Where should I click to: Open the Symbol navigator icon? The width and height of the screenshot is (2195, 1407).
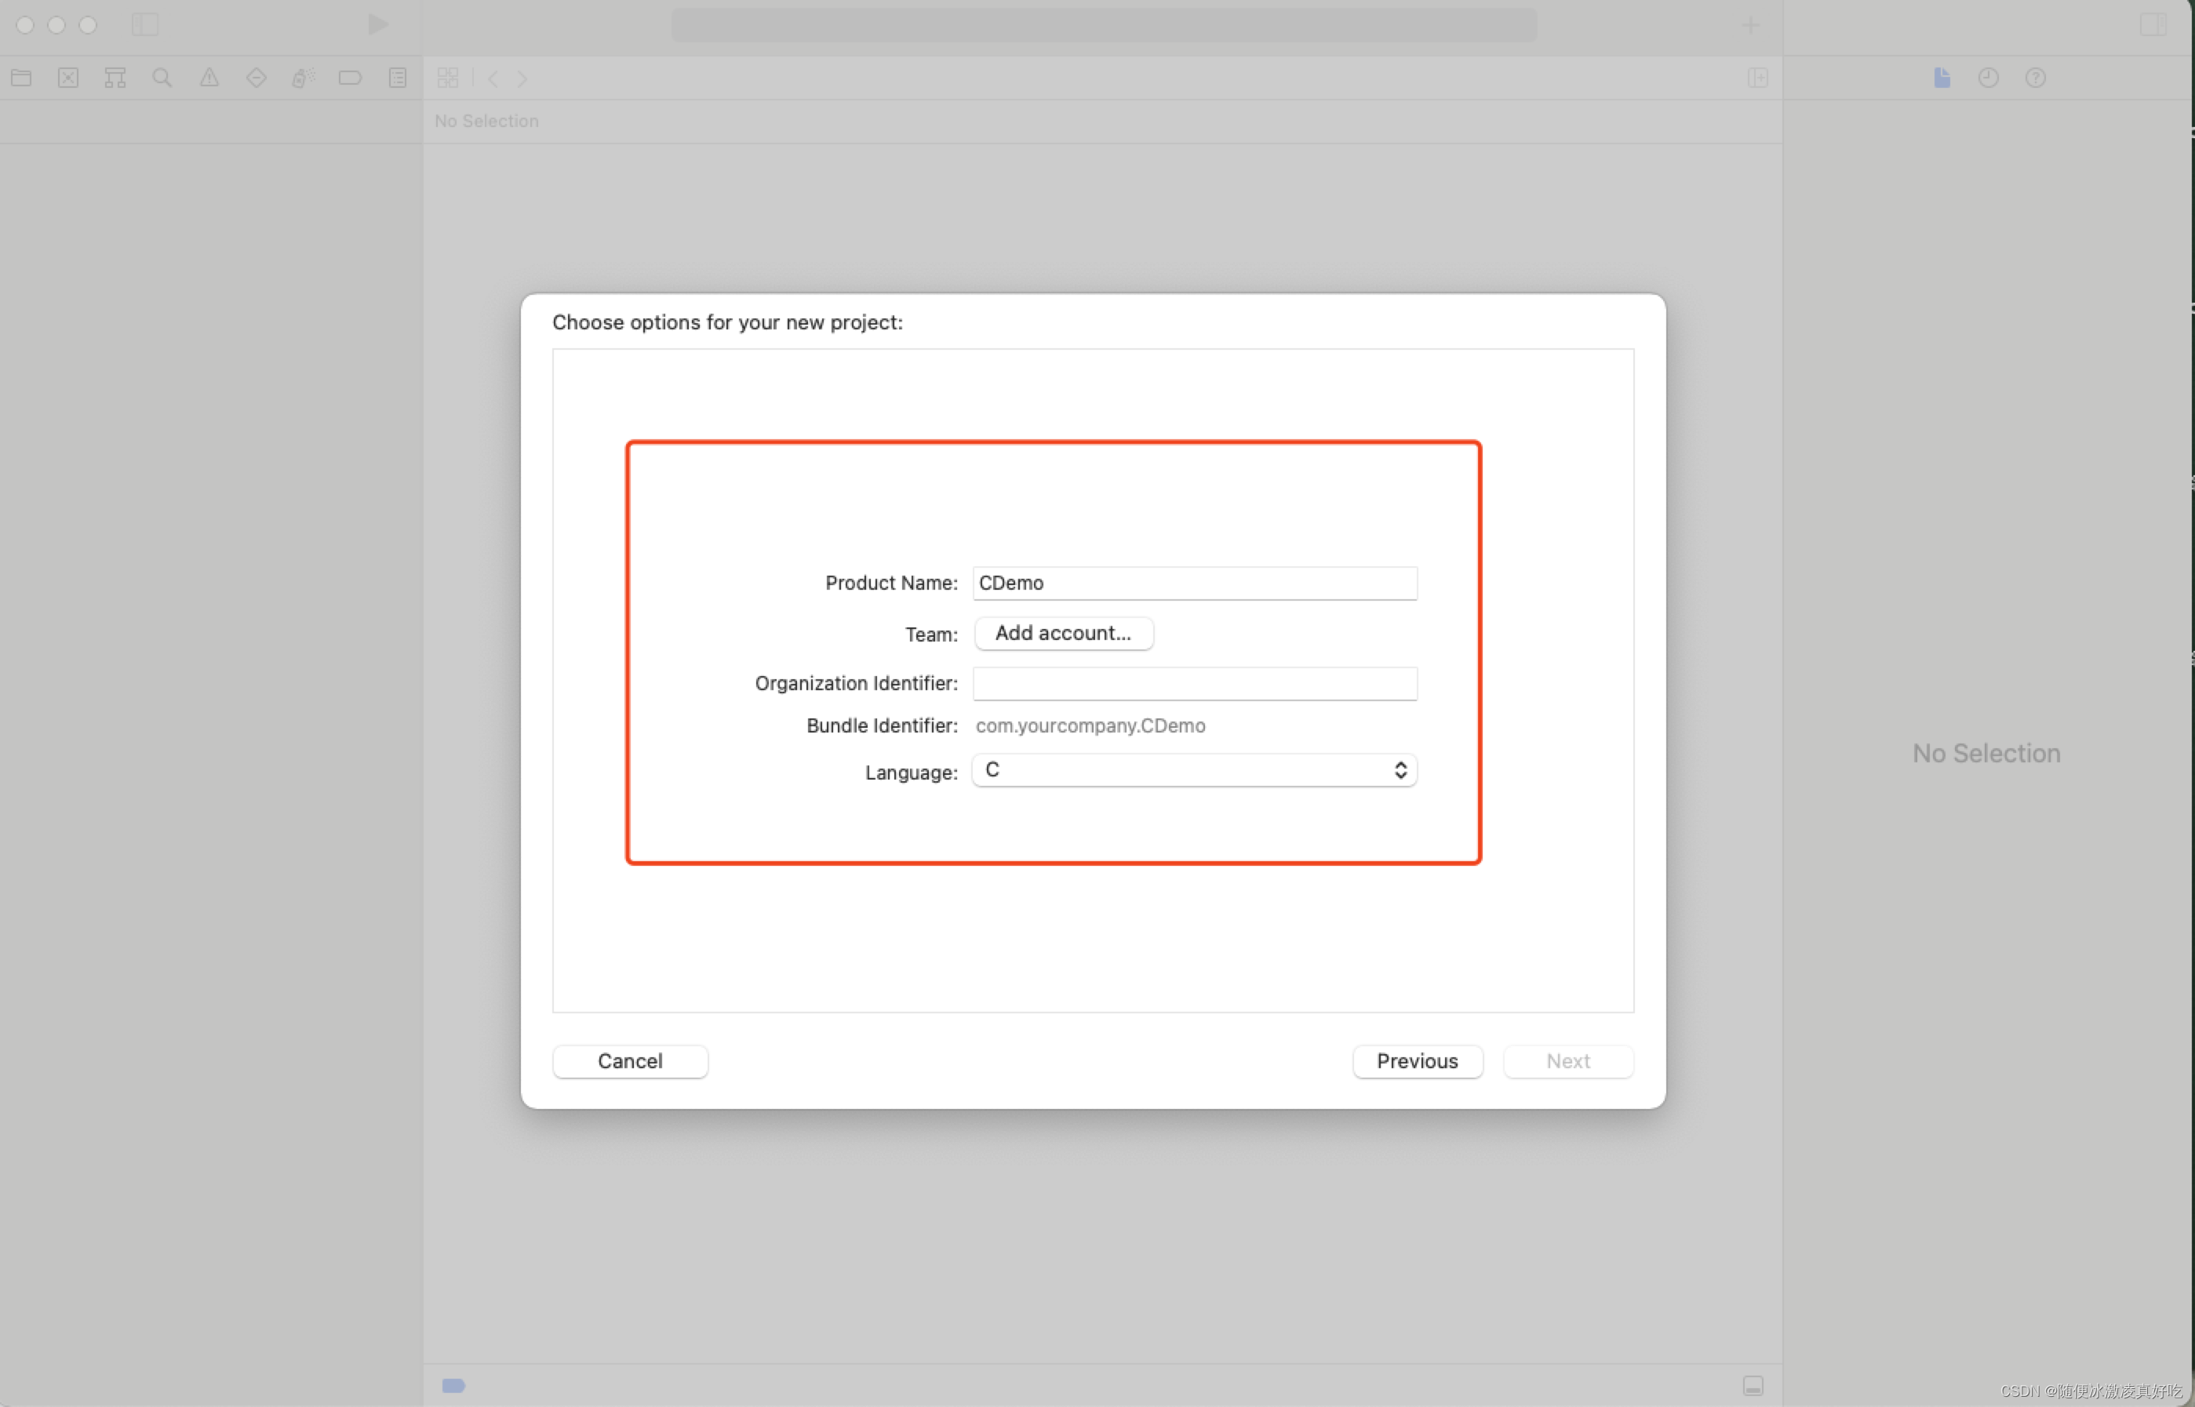[115, 78]
